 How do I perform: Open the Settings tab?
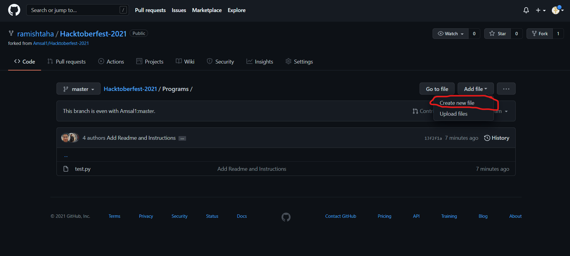(299, 62)
